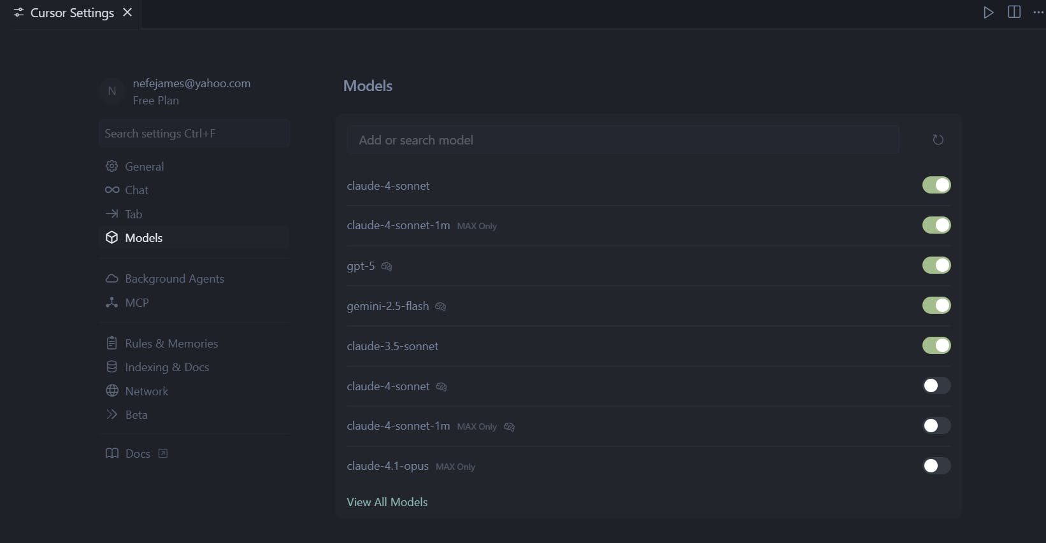The height and width of the screenshot is (543, 1046).
Task: Enable the claude-4.1-opus model toggle
Action: click(x=936, y=466)
